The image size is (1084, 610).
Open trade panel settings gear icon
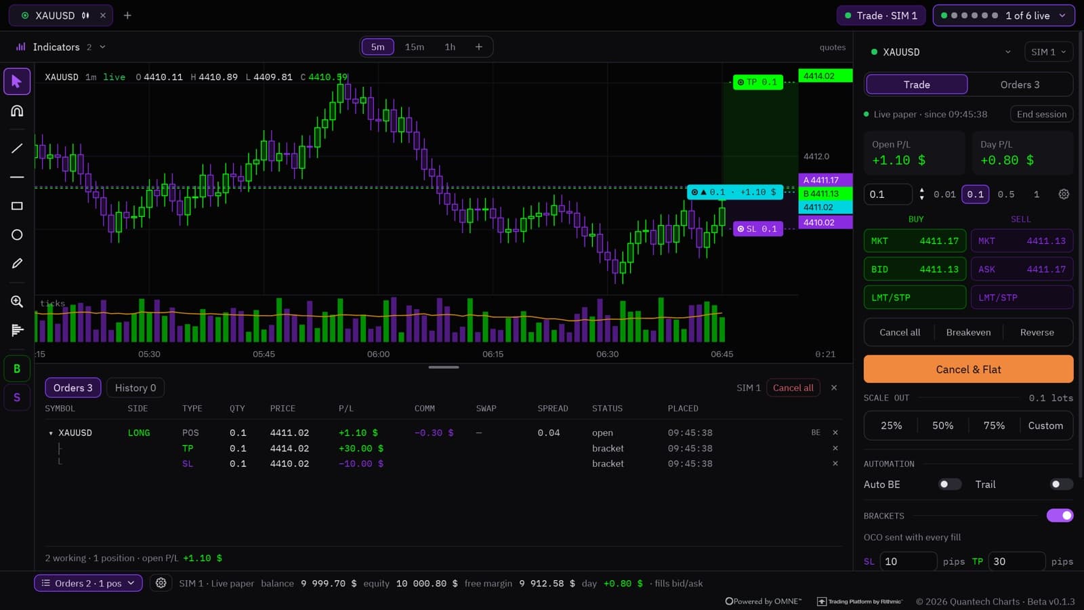1064,194
